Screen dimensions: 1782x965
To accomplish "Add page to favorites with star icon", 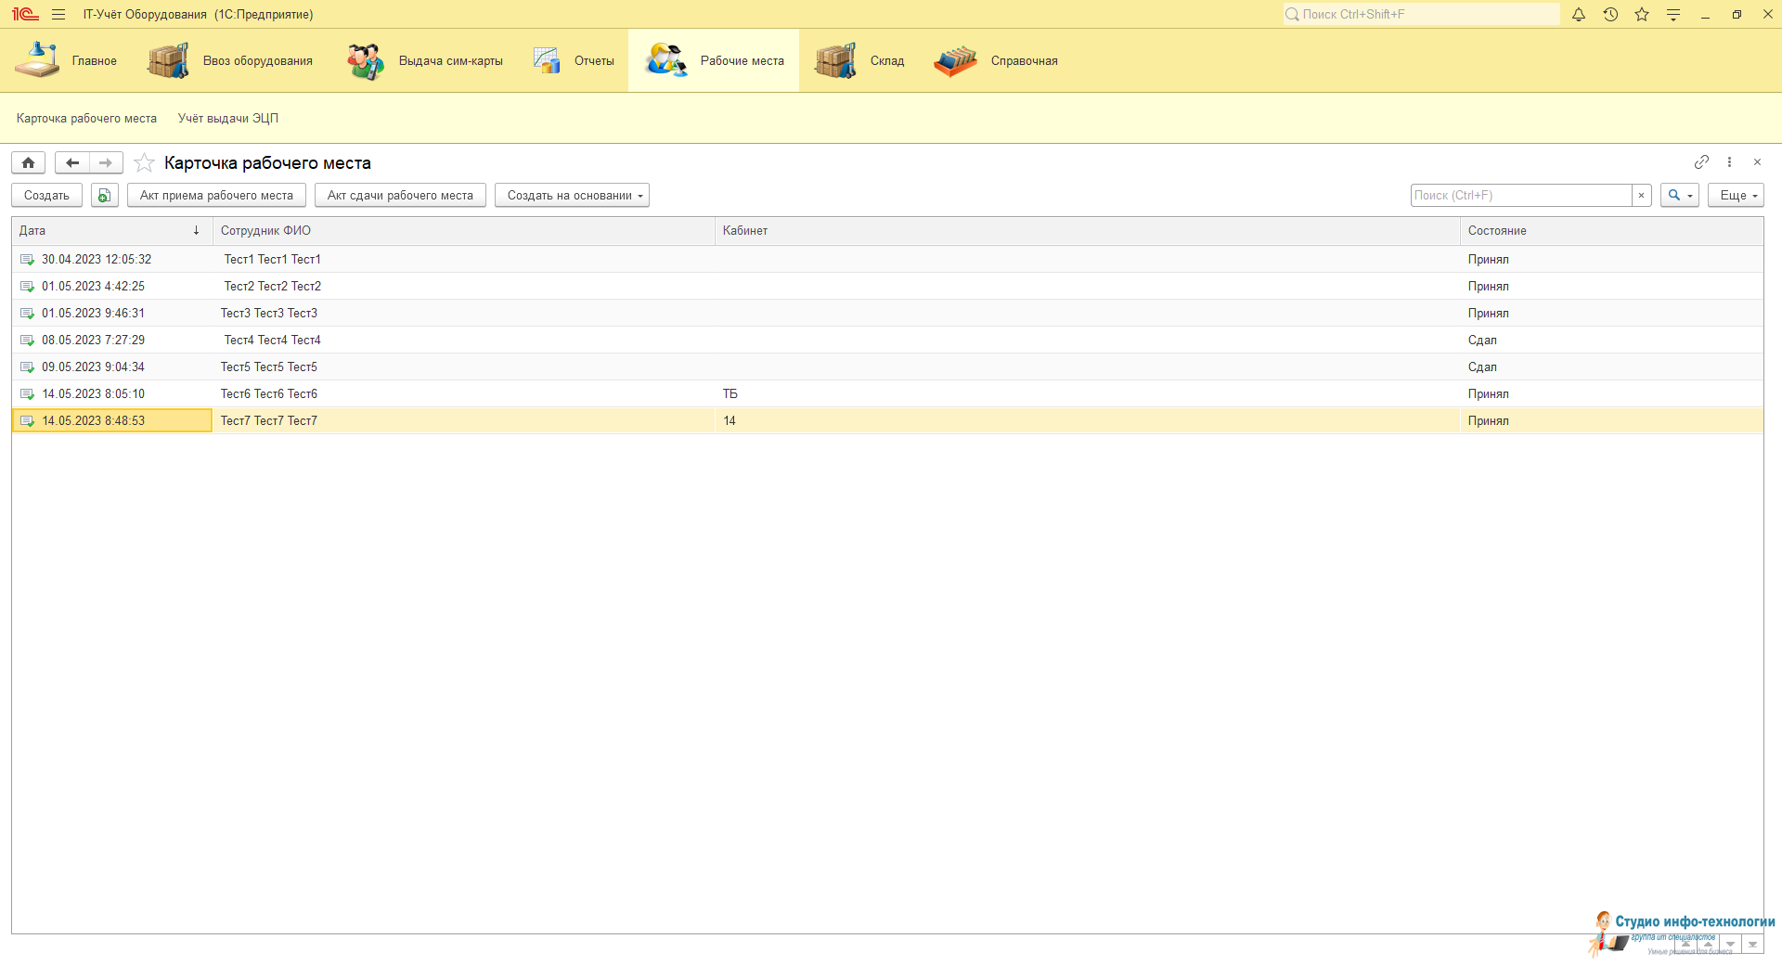I will click(144, 163).
